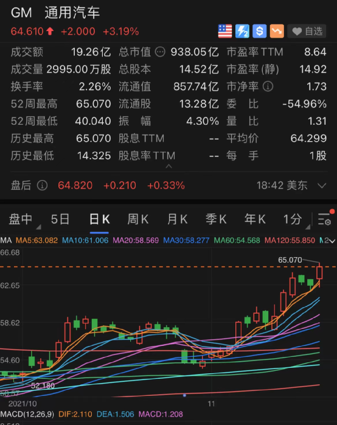The width and height of the screenshot is (337, 425).
Task: Tap the current price 64.610
Action: (x=27, y=32)
